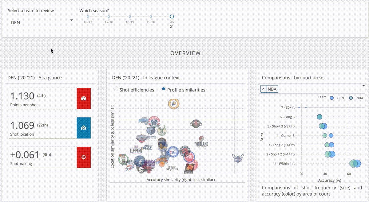Image resolution: width=369 pixels, height=202 pixels.
Task: Click the Memphis Grizzlies bear logo marker
Action: (x=151, y=131)
